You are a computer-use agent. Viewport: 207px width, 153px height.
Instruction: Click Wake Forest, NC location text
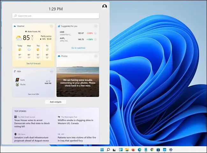point(34,31)
